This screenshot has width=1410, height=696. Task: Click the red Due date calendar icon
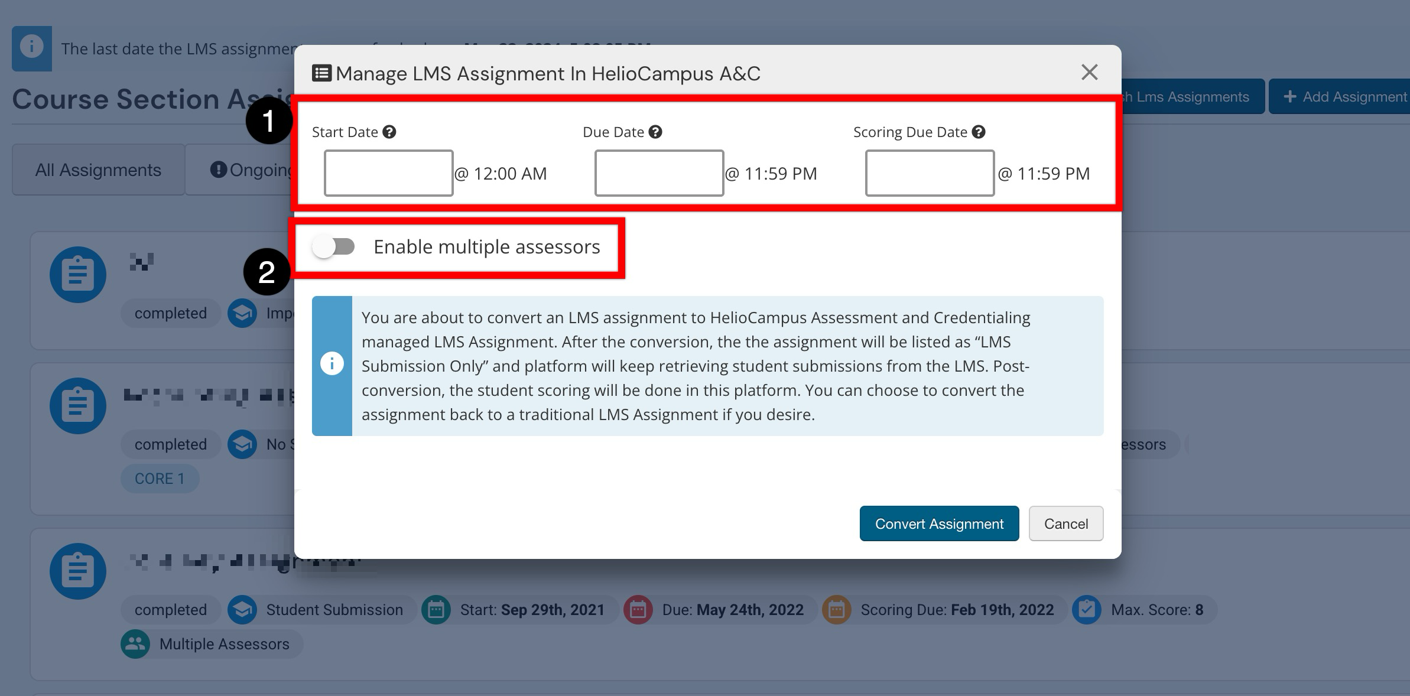pyautogui.click(x=638, y=610)
